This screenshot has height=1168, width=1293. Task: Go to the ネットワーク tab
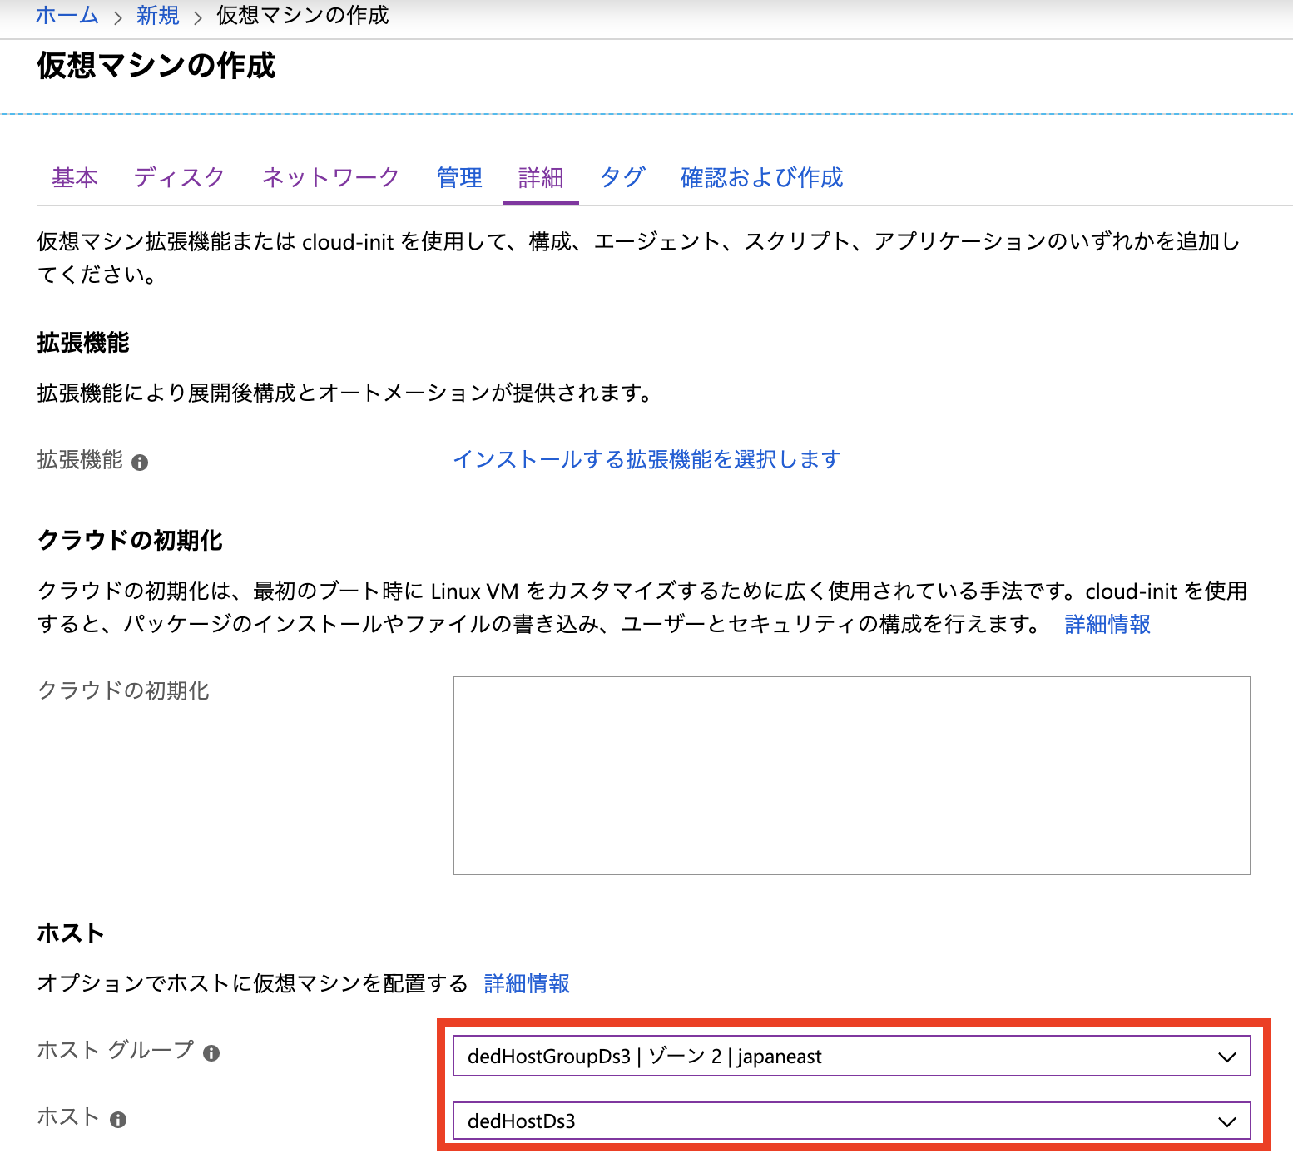coord(330,177)
